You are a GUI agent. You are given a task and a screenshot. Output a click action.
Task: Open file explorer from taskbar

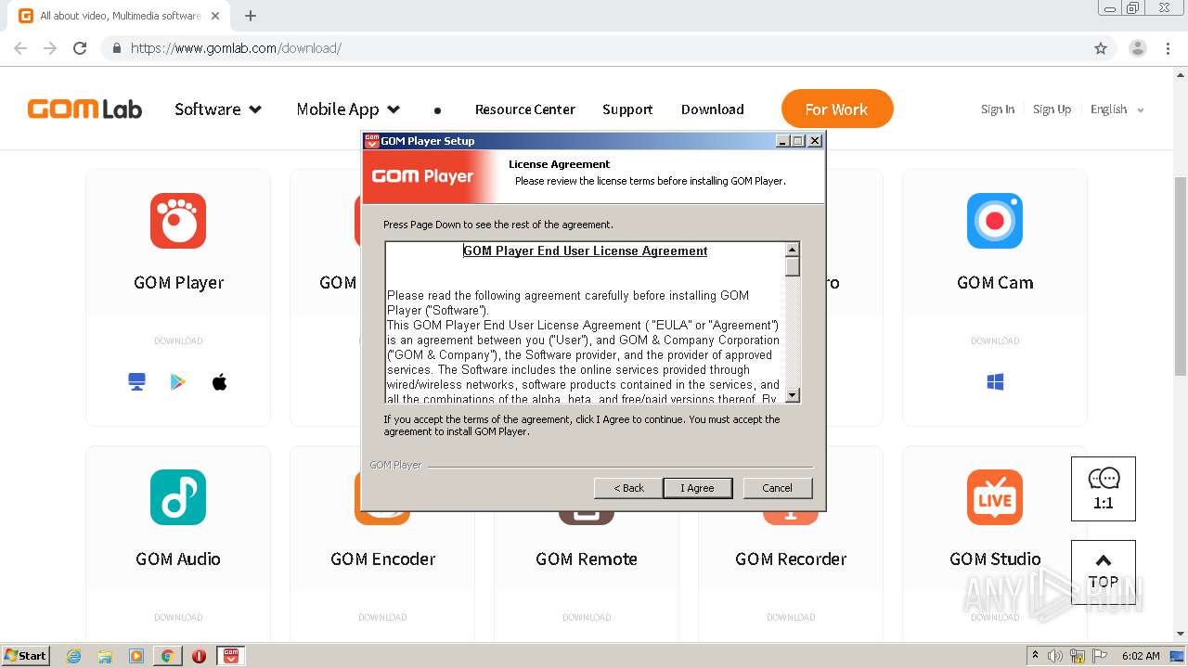pyautogui.click(x=105, y=656)
